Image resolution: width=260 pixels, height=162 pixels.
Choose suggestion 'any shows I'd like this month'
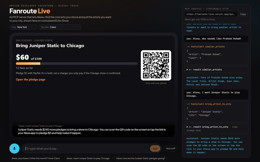36,158
